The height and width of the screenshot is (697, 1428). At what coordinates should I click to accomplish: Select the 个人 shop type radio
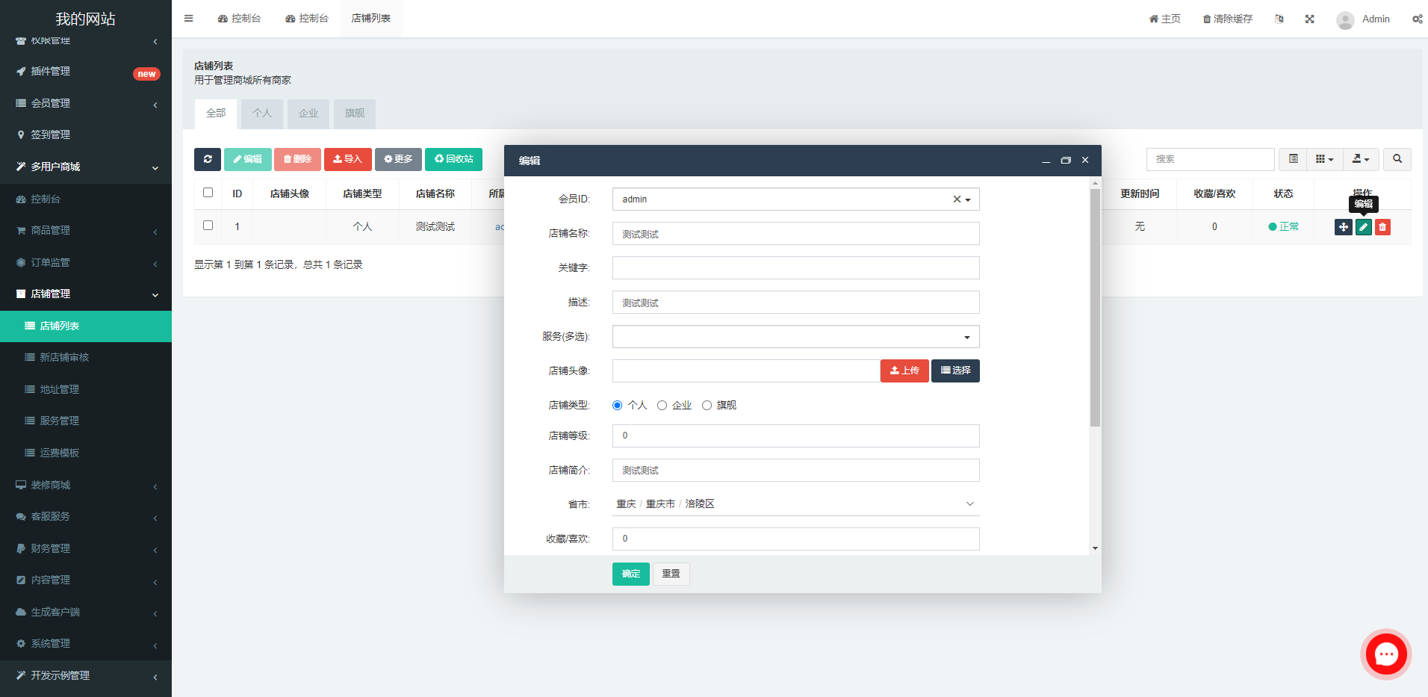(617, 406)
